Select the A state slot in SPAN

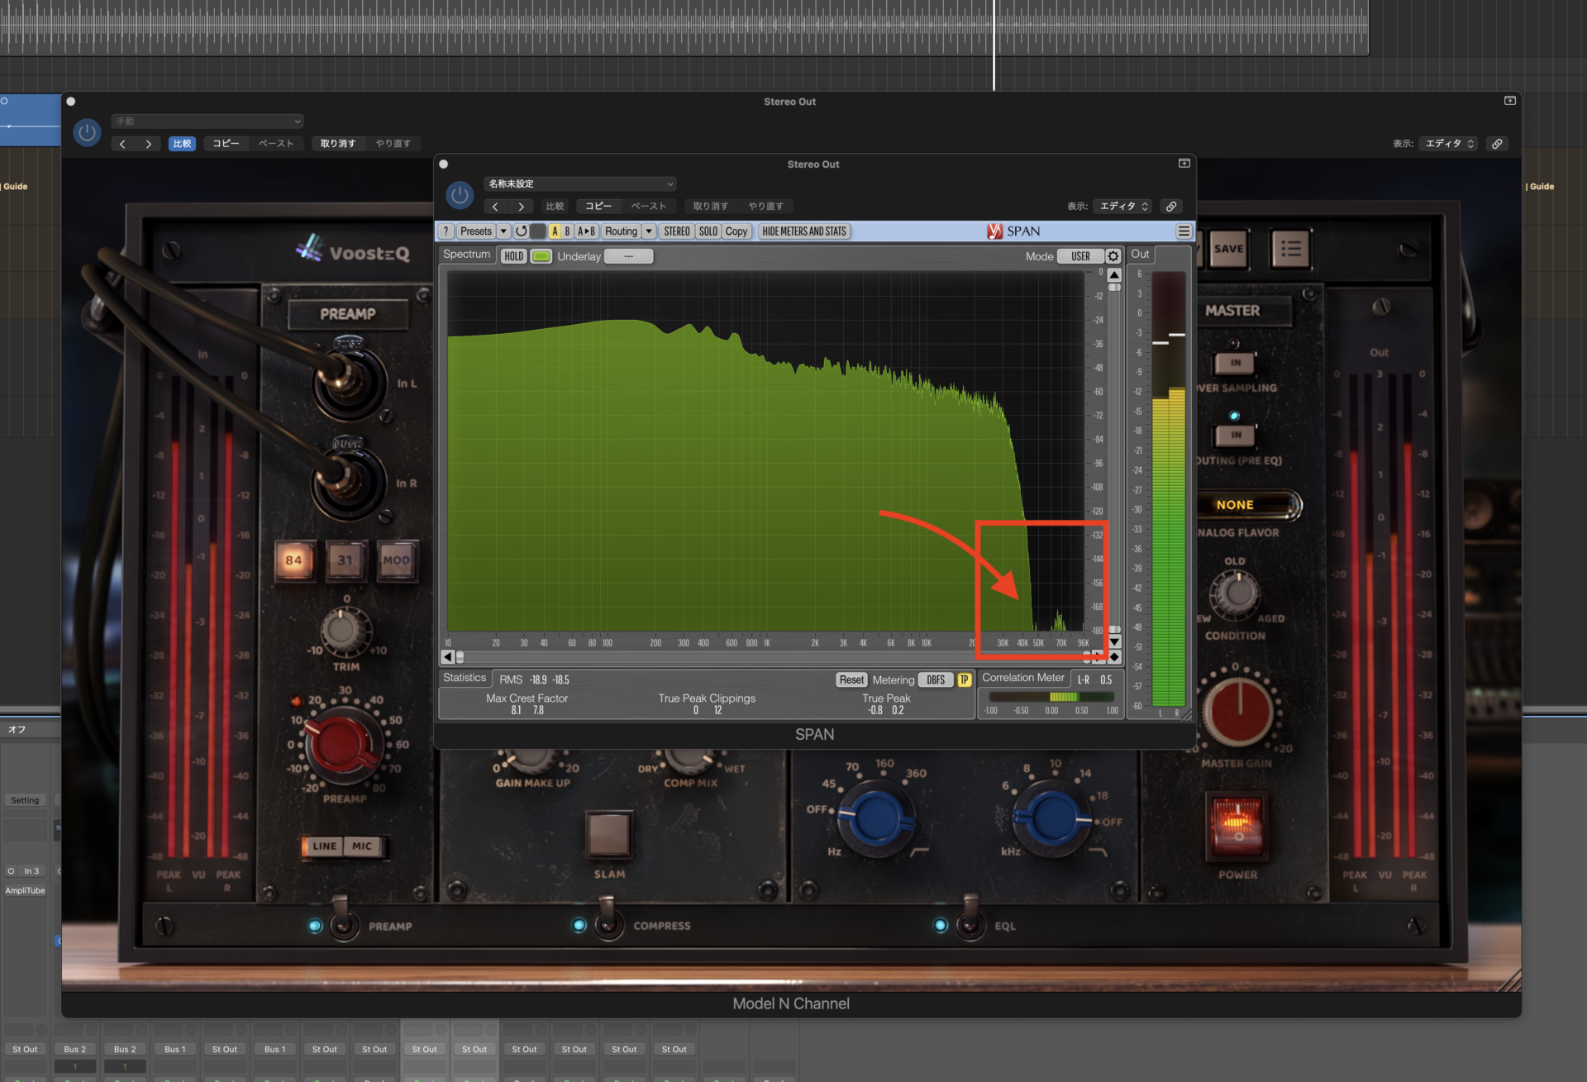coord(555,231)
